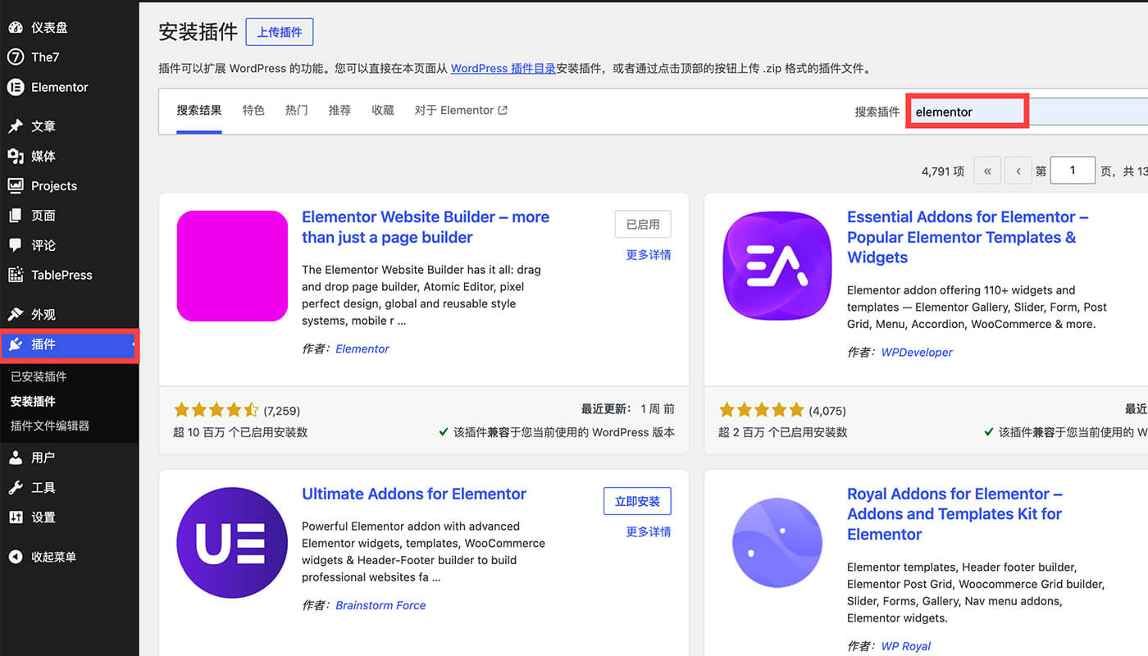Open the Essential Addons for Elementor title link
Image resolution: width=1148 pixels, height=656 pixels.
968,237
